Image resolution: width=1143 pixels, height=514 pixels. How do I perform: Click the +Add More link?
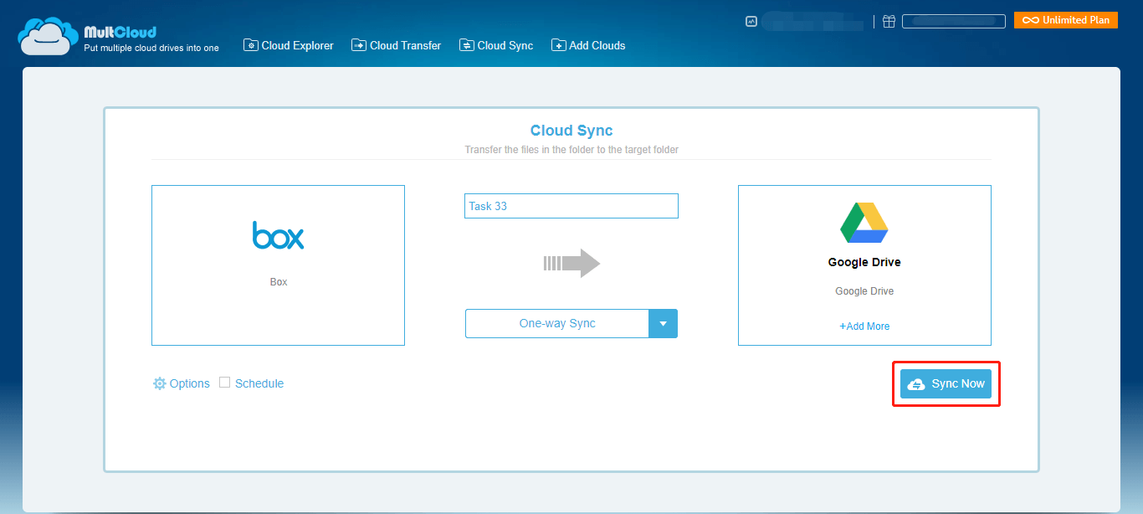[x=864, y=326]
